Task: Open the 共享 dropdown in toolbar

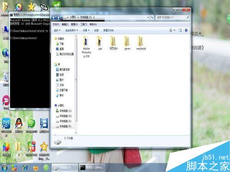Action: [86, 30]
